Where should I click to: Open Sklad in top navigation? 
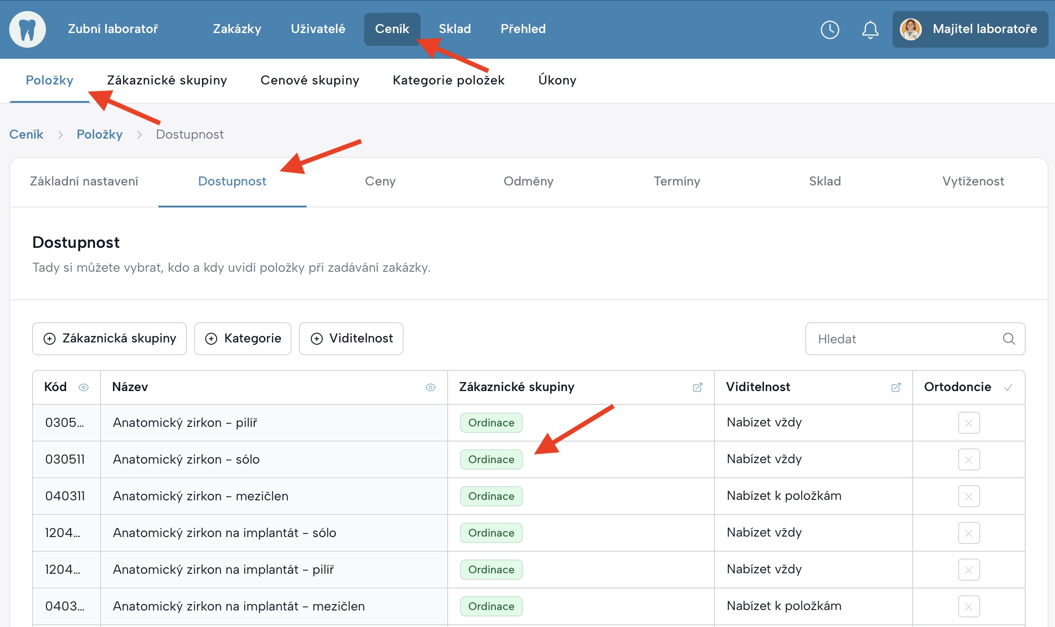pyautogui.click(x=455, y=29)
